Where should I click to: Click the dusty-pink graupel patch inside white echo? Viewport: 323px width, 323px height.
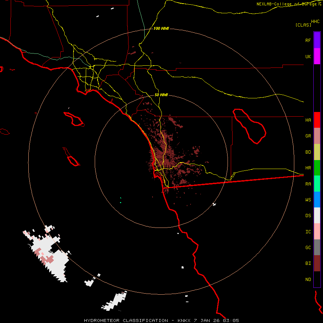coord(48,259)
